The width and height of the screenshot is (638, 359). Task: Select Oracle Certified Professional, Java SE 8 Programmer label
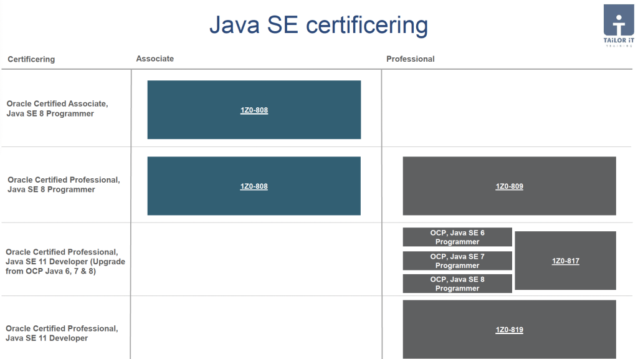[x=64, y=184]
